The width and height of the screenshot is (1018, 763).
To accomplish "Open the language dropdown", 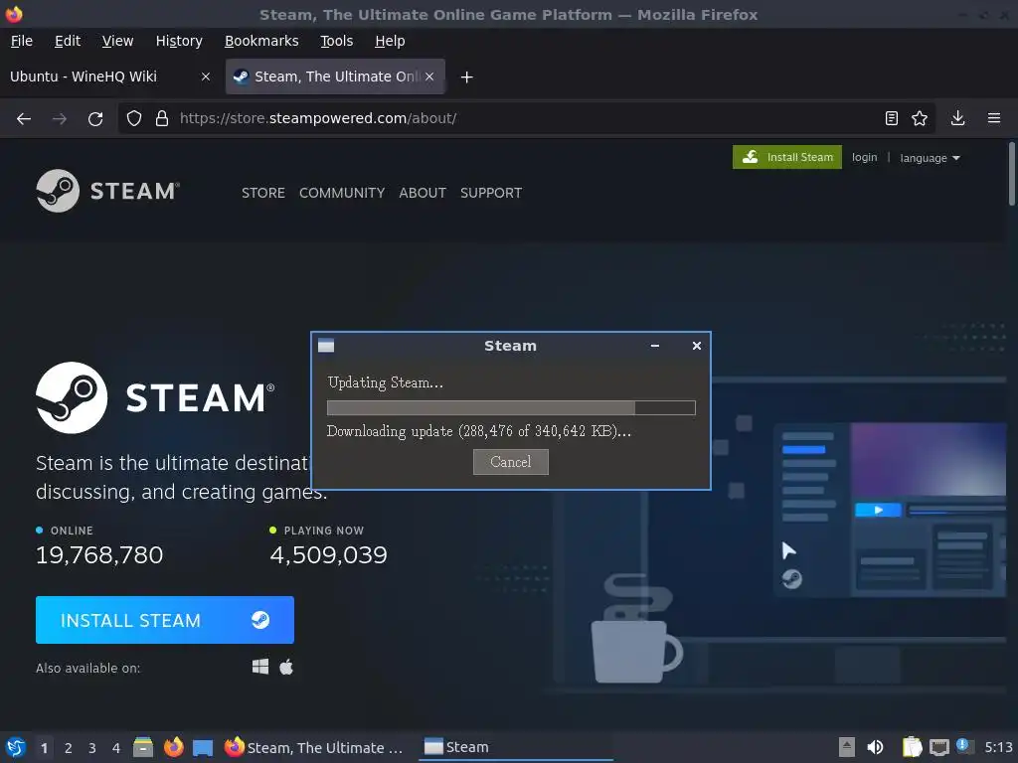I will pos(930,158).
